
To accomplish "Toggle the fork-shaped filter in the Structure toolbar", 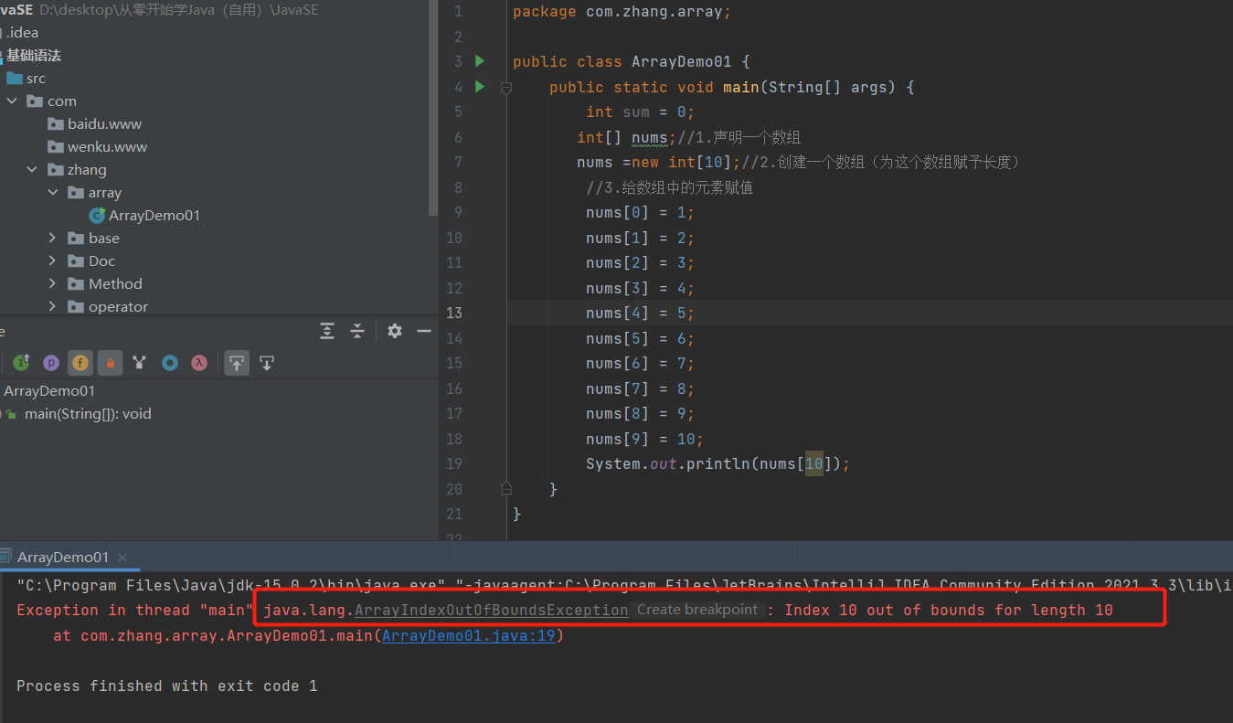I will click(x=139, y=363).
